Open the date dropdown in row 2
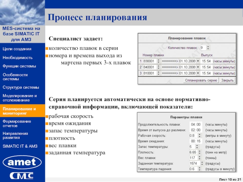The image size is (243, 182). click(x=198, y=67)
